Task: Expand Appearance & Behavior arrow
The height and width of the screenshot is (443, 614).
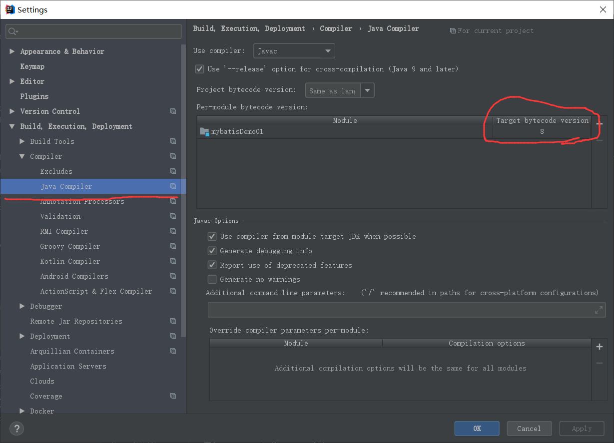Action: coord(12,51)
